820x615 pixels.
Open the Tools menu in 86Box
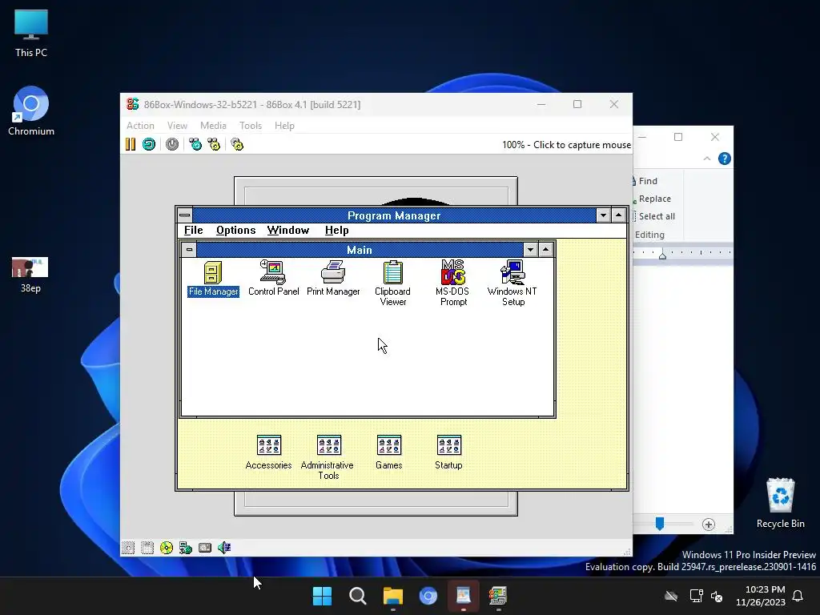tap(251, 126)
